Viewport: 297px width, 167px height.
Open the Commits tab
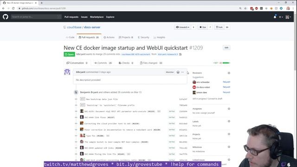click(x=103, y=63)
